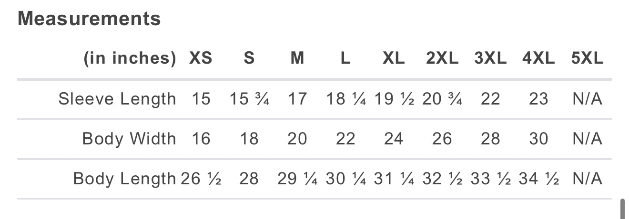The width and height of the screenshot is (629, 219).
Task: Click the 33 ½ body length cell
Action: pyautogui.click(x=490, y=179)
